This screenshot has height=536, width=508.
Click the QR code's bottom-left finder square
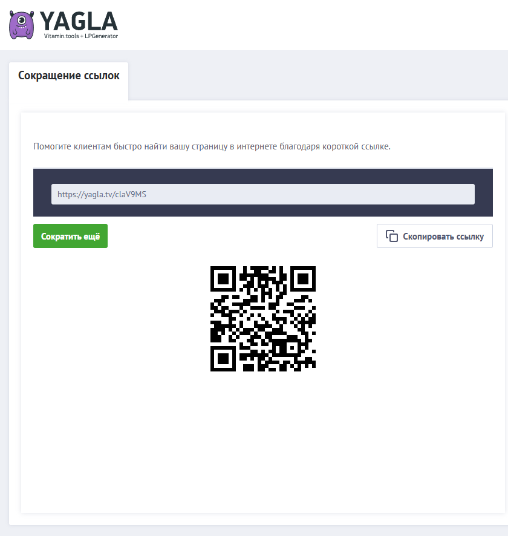click(223, 359)
